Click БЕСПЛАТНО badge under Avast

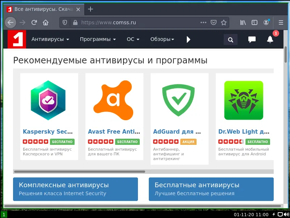coord(127,142)
